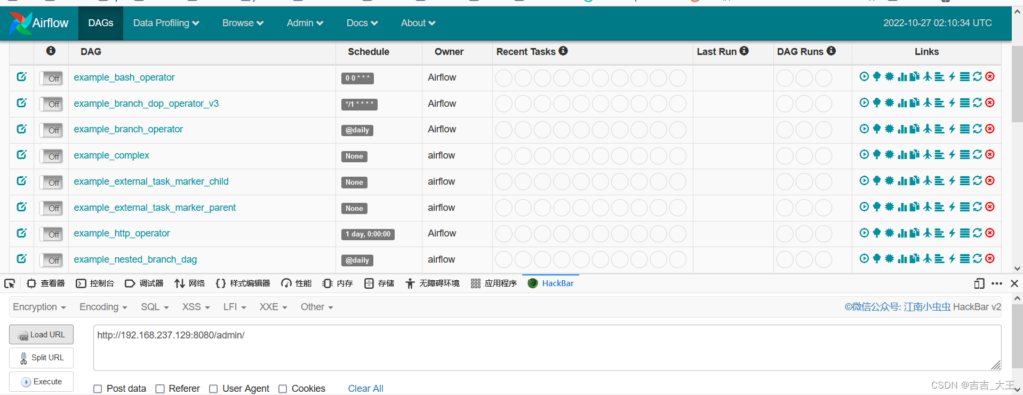Image resolution: width=1023 pixels, height=395 pixels.
Task: Toggle example_branch_dop_operator_v3 DAG on
Action: pyautogui.click(x=52, y=104)
